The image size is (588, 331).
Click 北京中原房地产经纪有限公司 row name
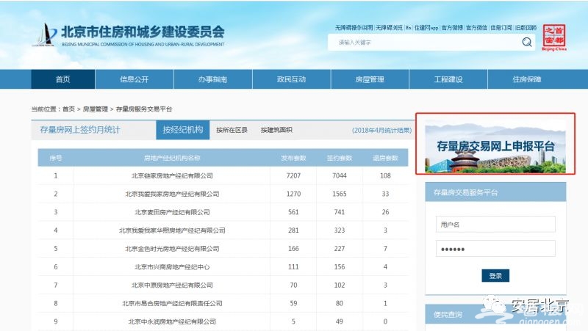pos(172,285)
